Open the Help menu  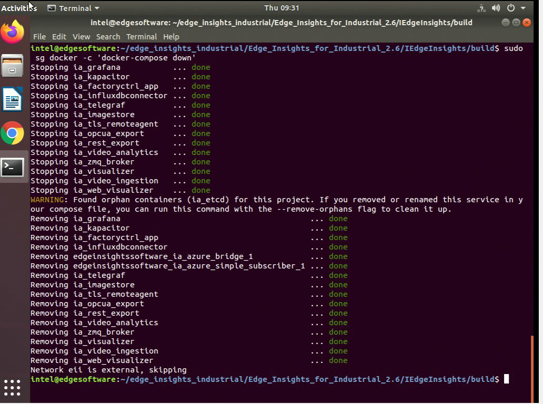(171, 37)
